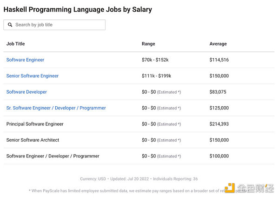Open the Software Developer job link
Viewport: 279px width, 198px height.
click(x=27, y=92)
